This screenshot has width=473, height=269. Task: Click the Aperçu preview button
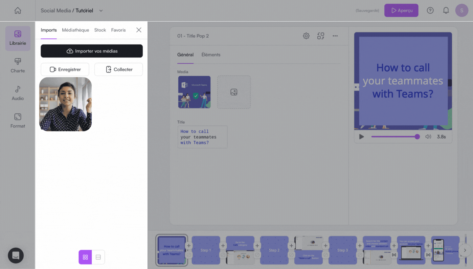401,10
